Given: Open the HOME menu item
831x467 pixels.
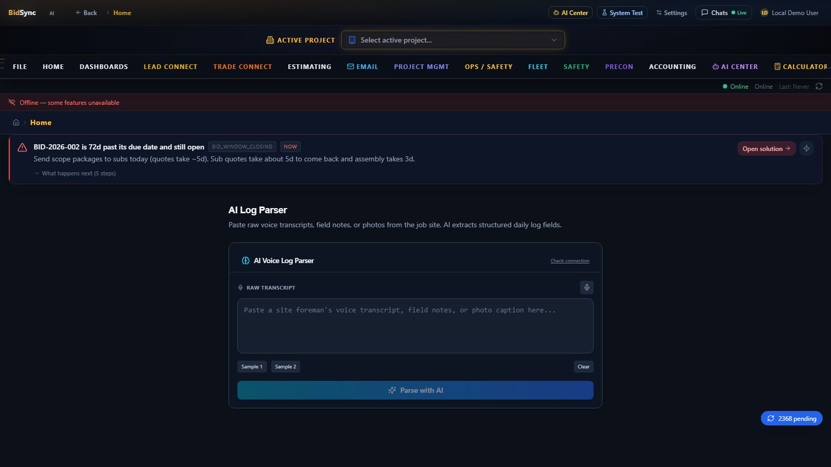Looking at the screenshot, I should pyautogui.click(x=53, y=66).
